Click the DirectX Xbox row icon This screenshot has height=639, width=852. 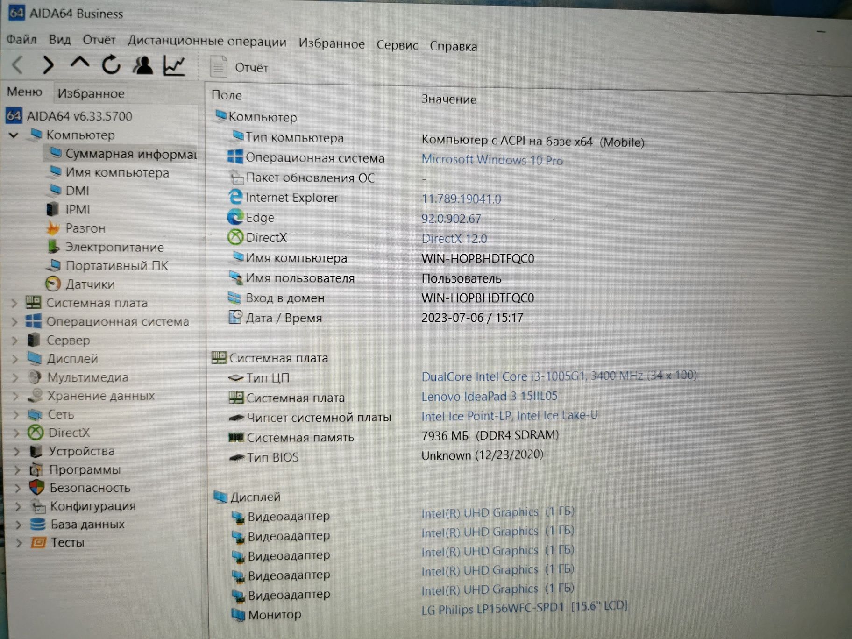[x=235, y=237]
